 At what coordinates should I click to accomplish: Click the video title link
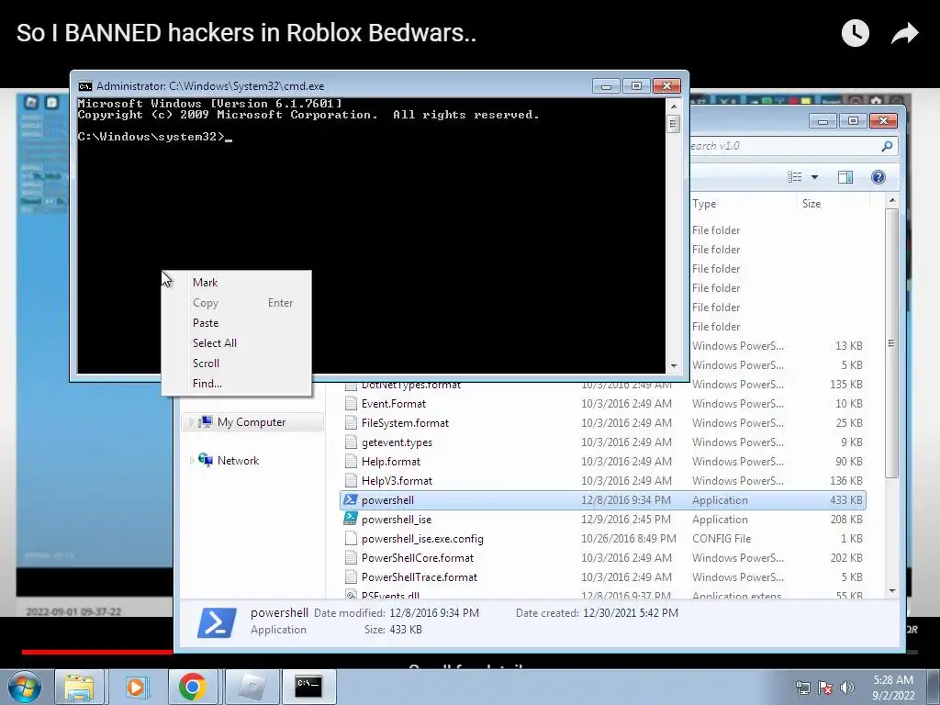pyautogui.click(x=246, y=33)
